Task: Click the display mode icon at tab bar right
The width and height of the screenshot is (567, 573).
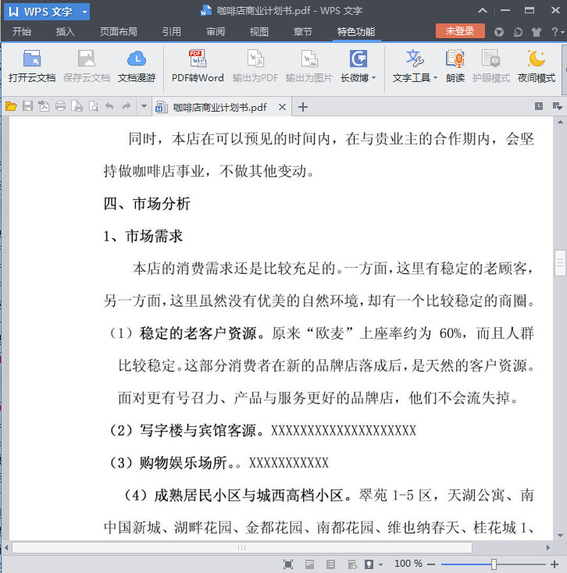Action: (539, 106)
